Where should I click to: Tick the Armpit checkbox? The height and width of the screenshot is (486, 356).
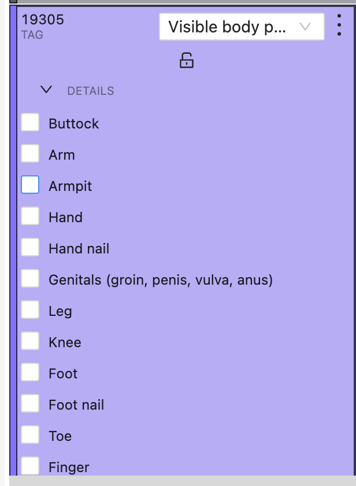[30, 185]
